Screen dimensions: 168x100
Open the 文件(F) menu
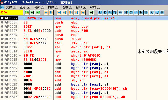[11, 7]
